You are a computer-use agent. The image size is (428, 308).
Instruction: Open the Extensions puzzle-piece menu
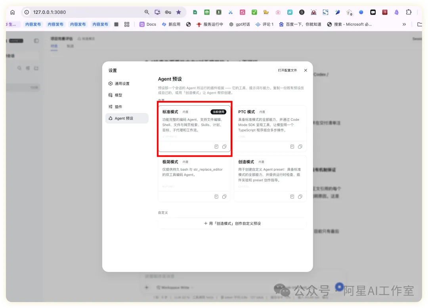pyautogui.click(x=409, y=12)
